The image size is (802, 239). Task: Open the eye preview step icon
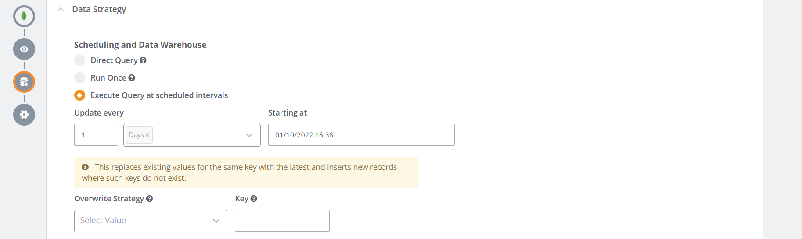pos(24,49)
